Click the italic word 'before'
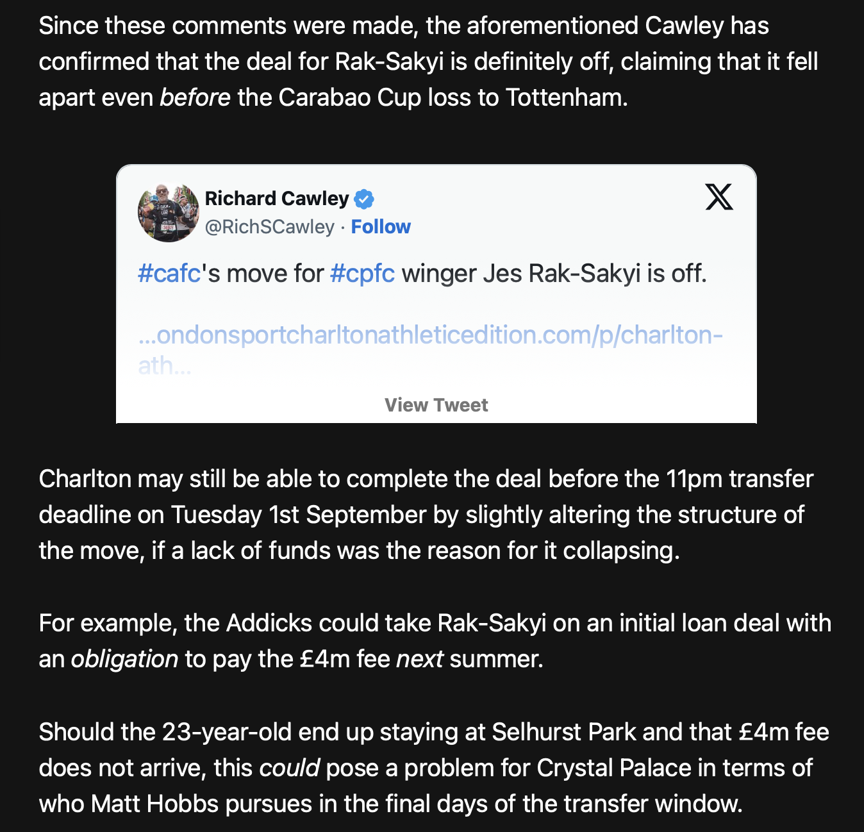864x832 pixels. coord(195,97)
